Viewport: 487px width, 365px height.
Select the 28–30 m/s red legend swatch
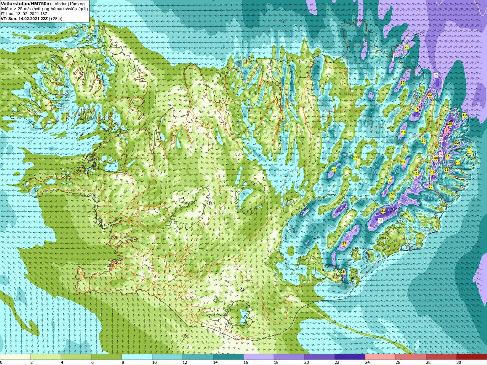pyautogui.click(x=441, y=357)
